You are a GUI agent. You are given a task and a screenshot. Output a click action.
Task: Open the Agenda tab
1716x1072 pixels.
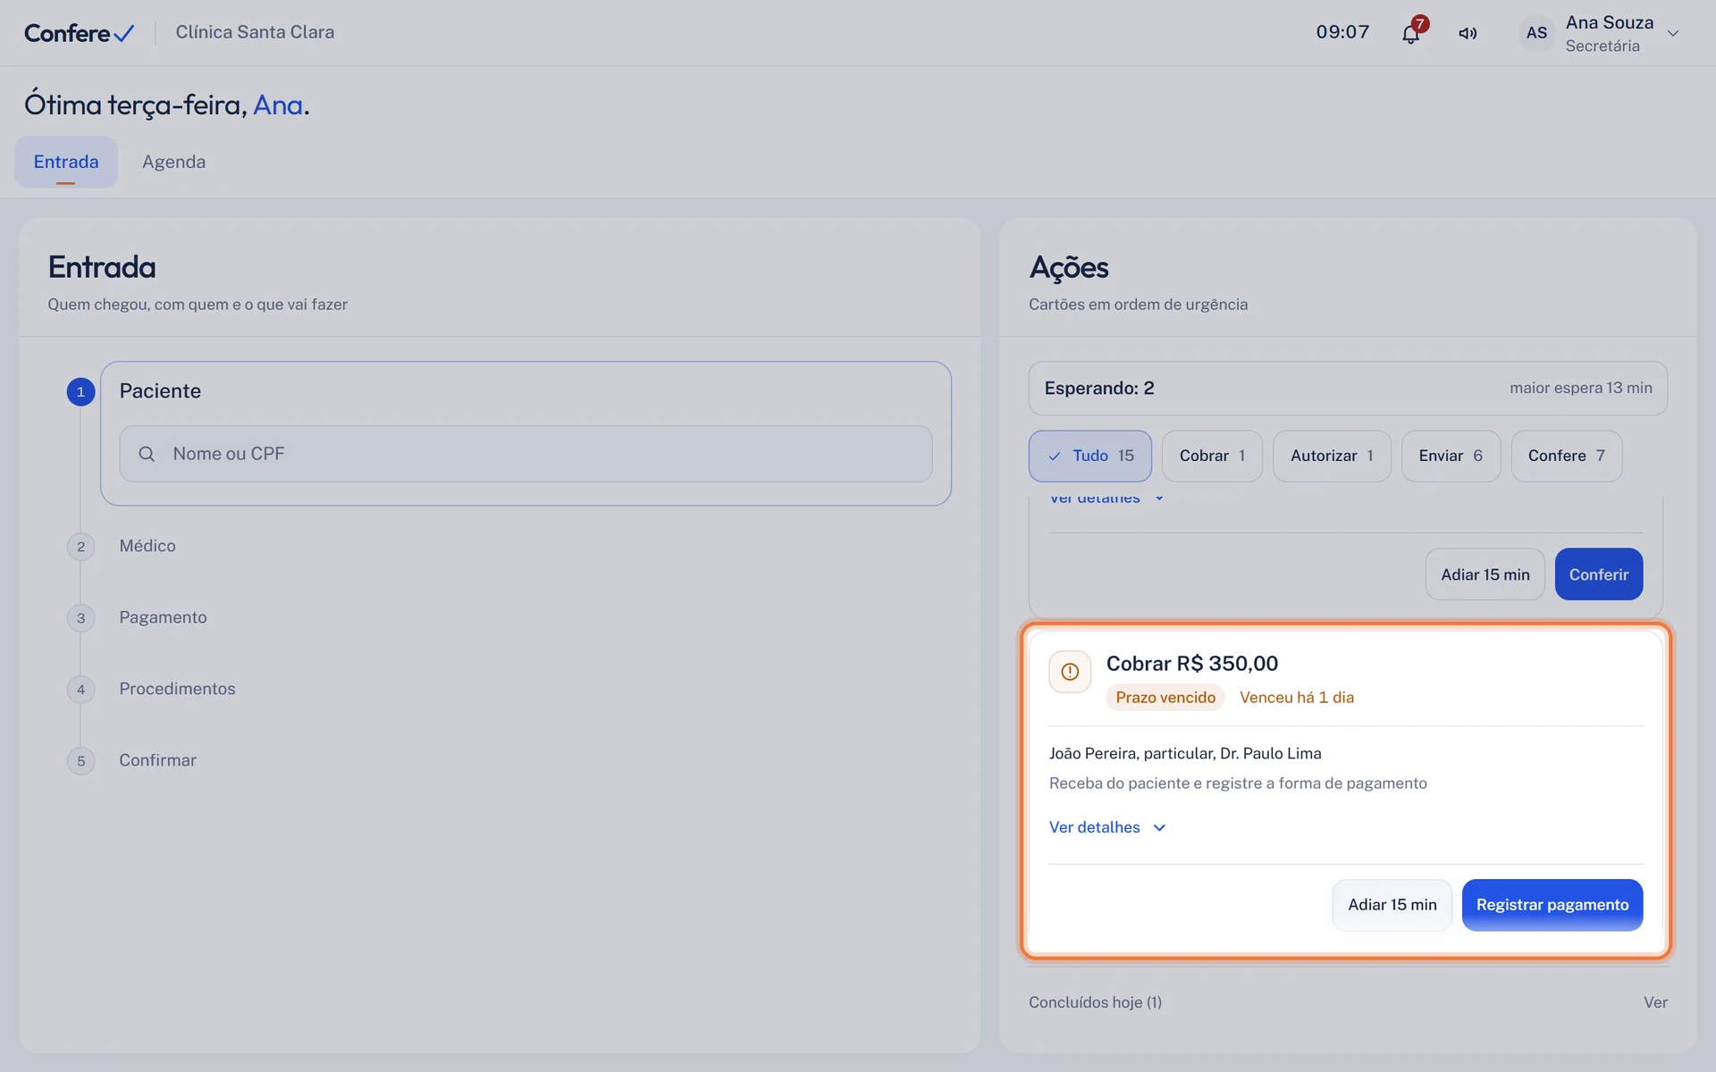coord(173,162)
